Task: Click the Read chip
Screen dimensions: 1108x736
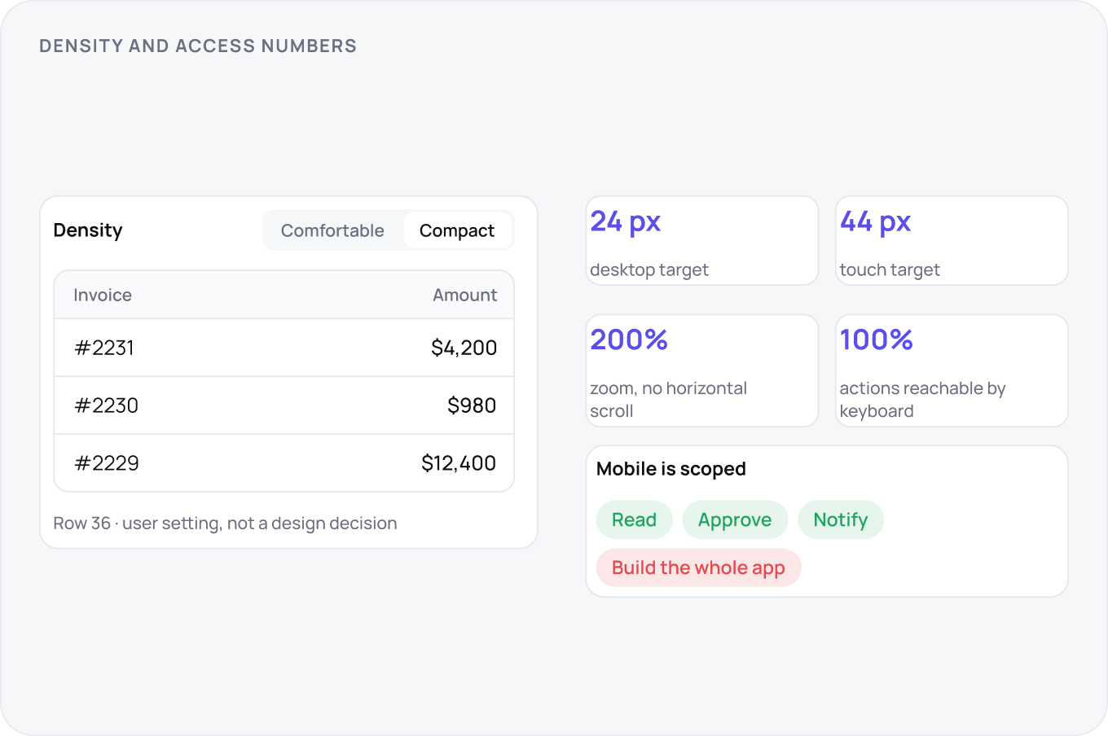Action: (634, 519)
